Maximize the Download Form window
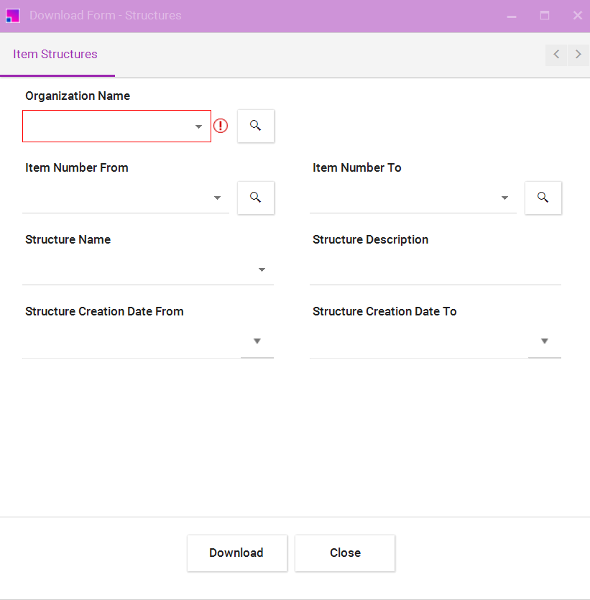The image size is (590, 600). tap(545, 15)
